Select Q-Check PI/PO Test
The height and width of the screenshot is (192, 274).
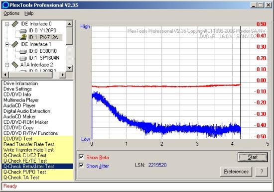pos(37,172)
